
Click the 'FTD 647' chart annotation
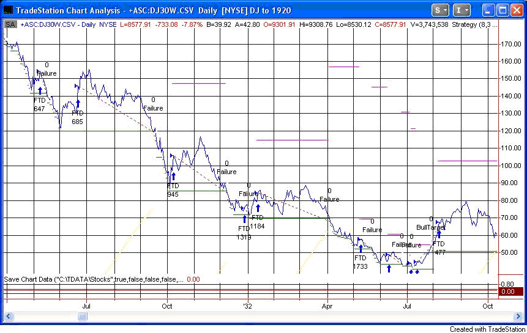point(39,104)
